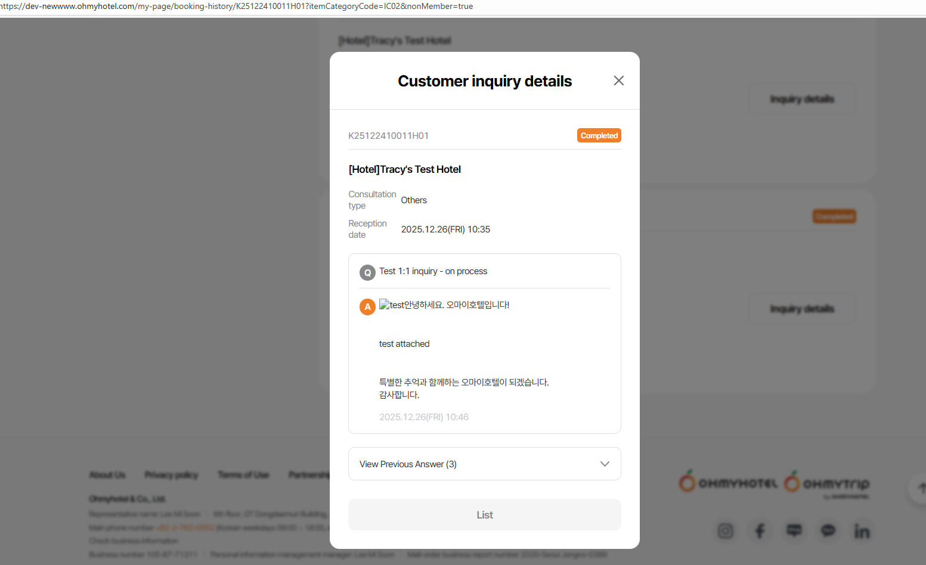Click the chevron beside View Previous Answer

pyautogui.click(x=605, y=464)
